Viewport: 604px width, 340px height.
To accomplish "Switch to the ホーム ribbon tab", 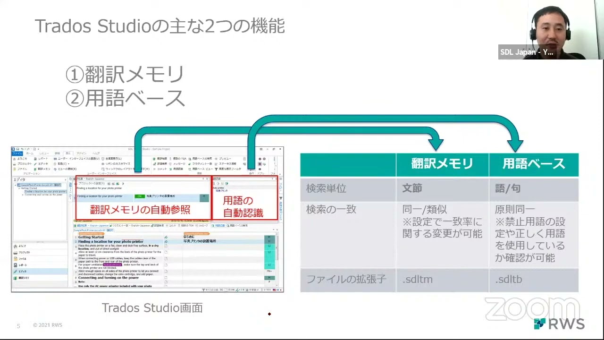I will coord(30,153).
